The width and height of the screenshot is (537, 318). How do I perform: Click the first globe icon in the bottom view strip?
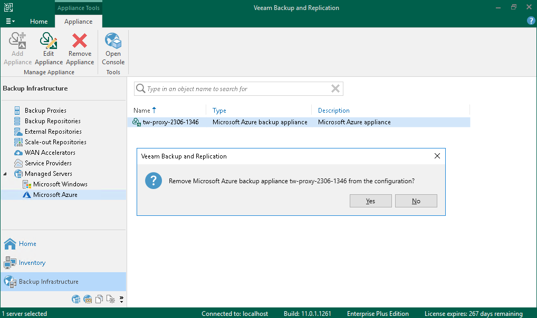[x=76, y=300]
